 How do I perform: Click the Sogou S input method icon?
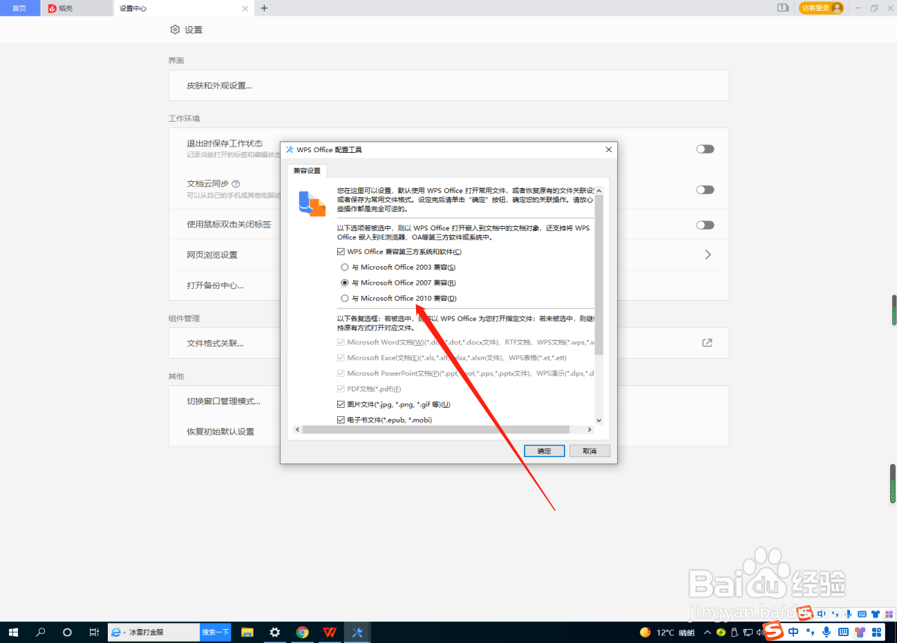(773, 631)
